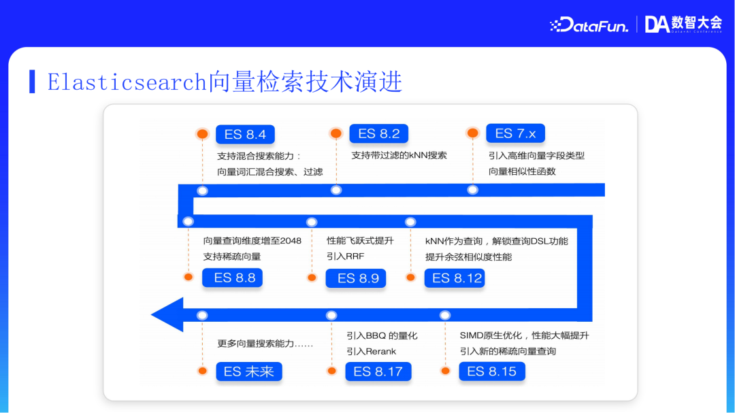Select the ES 8.2 badge
This screenshot has height=413, width=735.
point(378,133)
